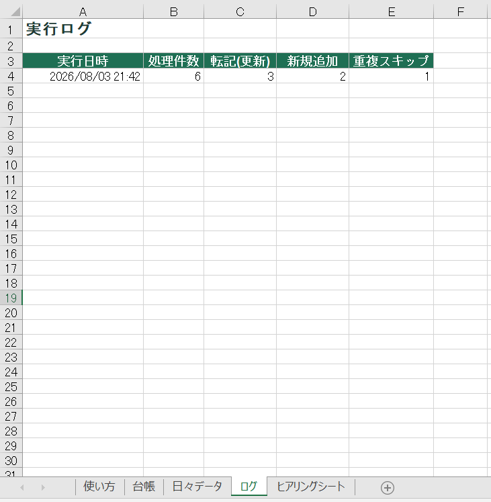Select column B header
The image size is (491, 502).
[173, 12]
